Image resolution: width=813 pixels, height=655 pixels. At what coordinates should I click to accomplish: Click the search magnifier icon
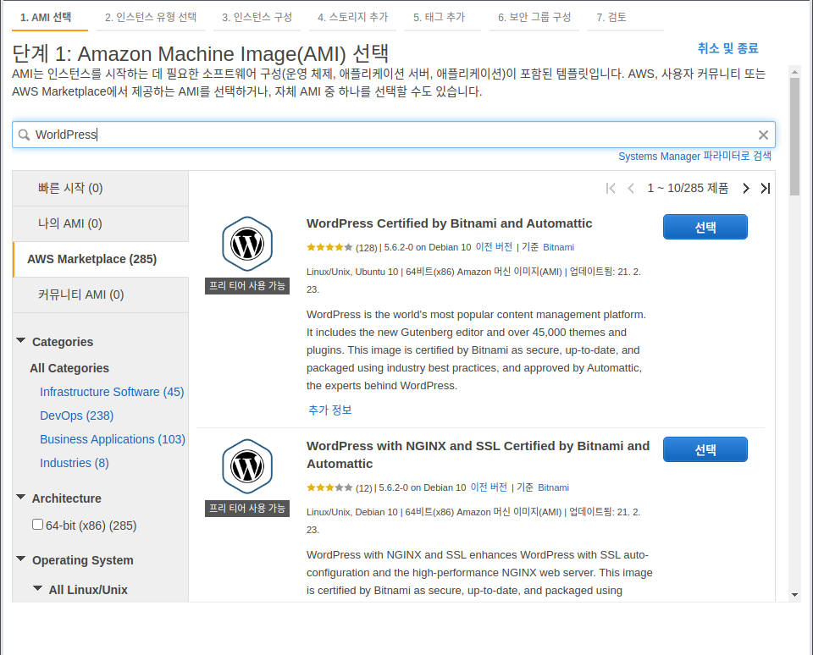click(24, 135)
